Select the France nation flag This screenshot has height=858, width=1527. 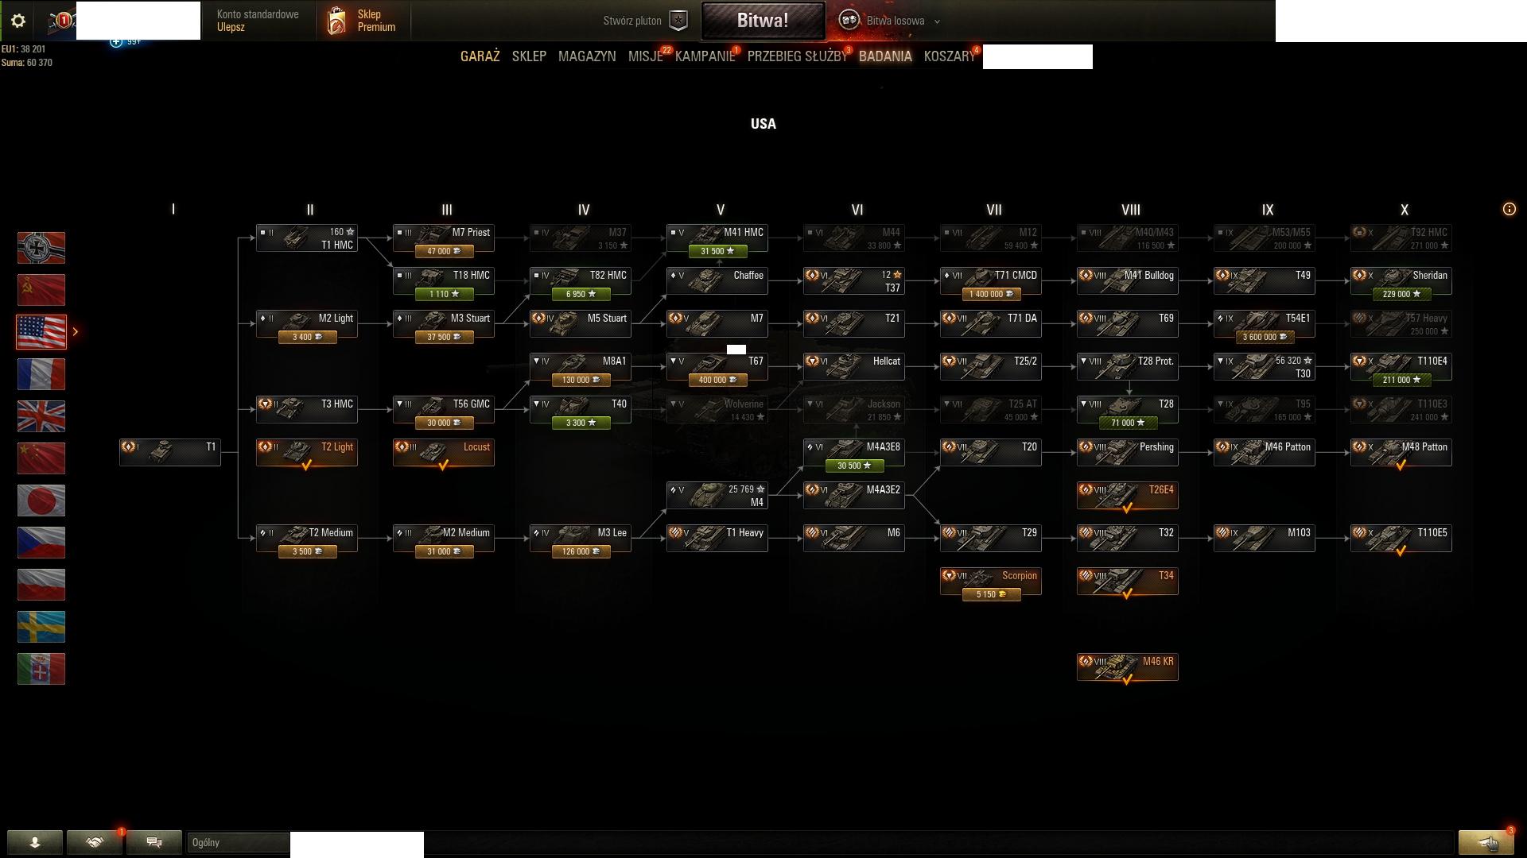click(41, 374)
